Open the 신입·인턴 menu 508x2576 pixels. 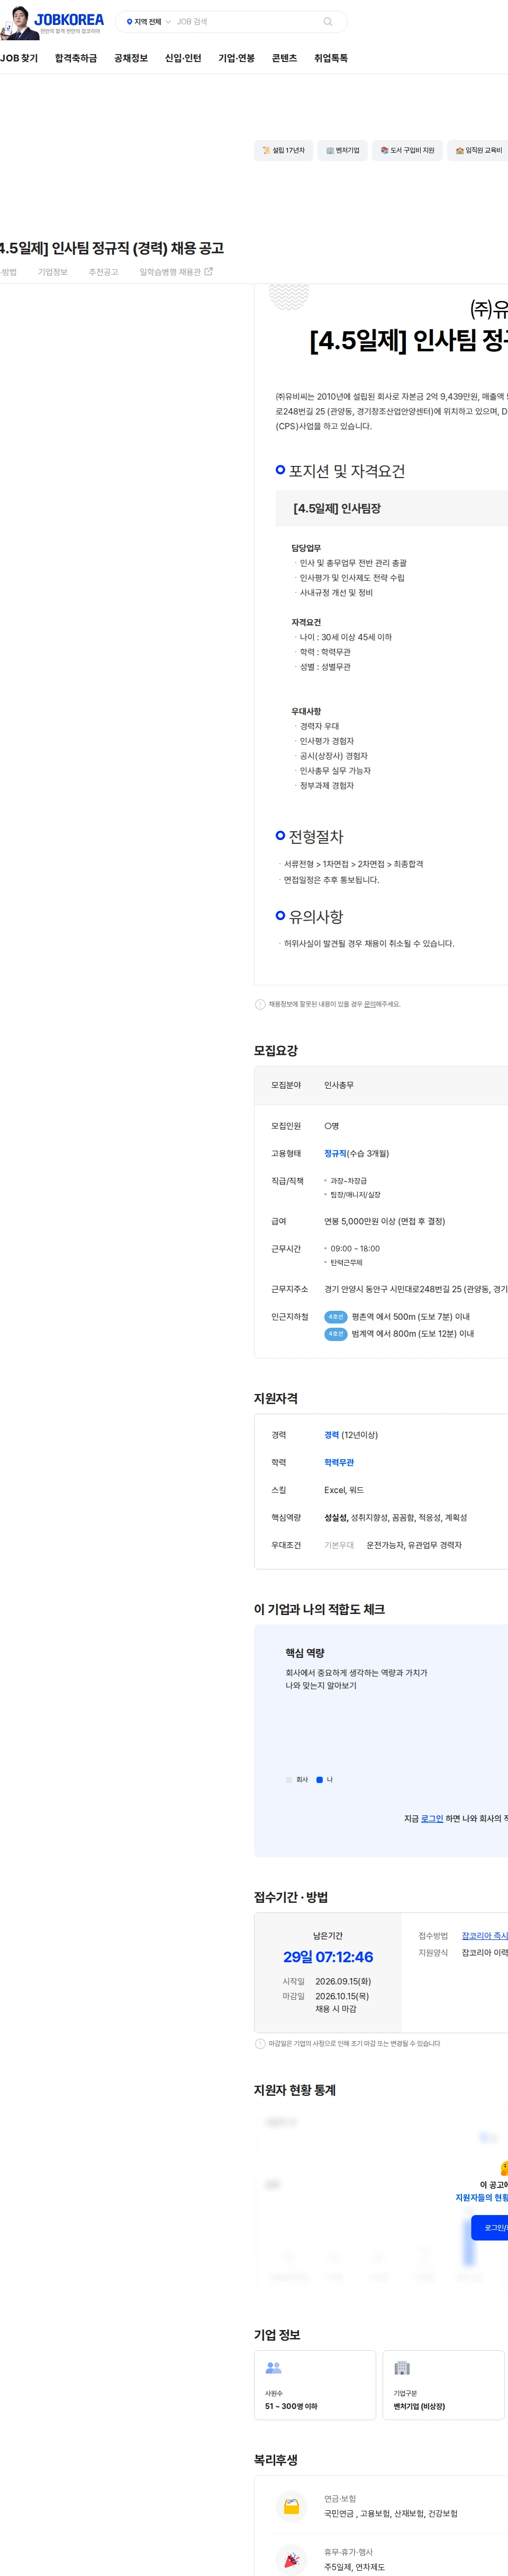(183, 58)
